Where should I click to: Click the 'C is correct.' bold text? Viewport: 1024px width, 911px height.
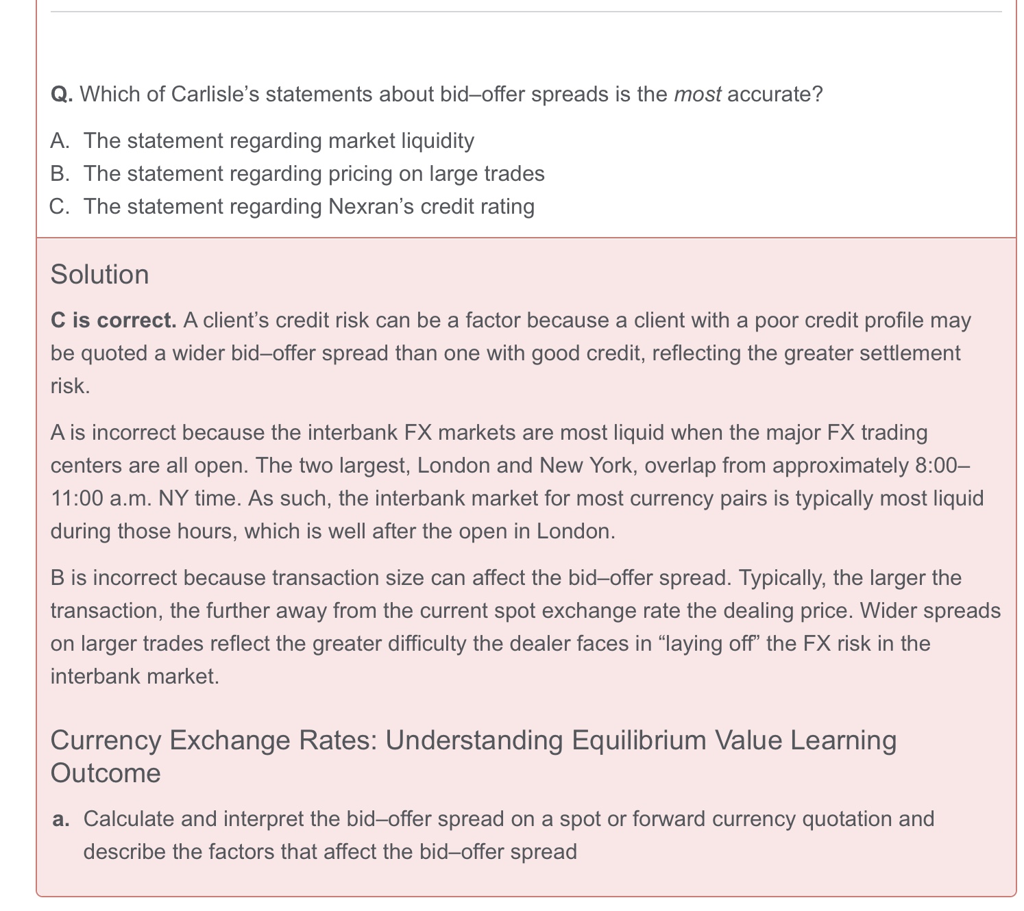point(114,321)
